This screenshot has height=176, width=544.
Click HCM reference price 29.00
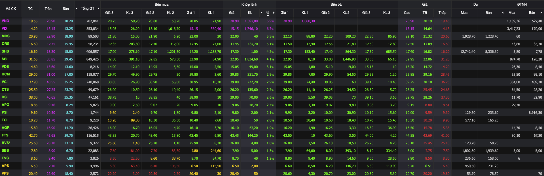coord(33,75)
